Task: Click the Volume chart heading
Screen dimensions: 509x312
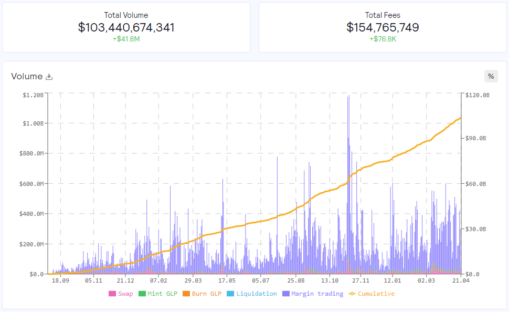Action: 27,77
